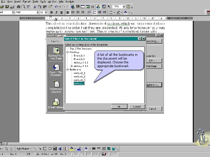
Task: Select the Oval drawing tool
Action: point(50,149)
